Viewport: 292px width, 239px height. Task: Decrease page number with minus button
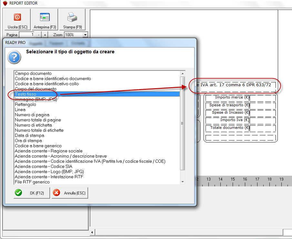[x=38, y=35]
